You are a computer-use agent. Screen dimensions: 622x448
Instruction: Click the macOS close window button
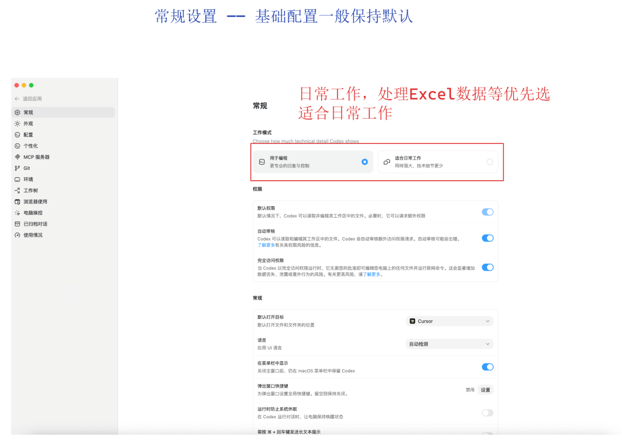(17, 85)
